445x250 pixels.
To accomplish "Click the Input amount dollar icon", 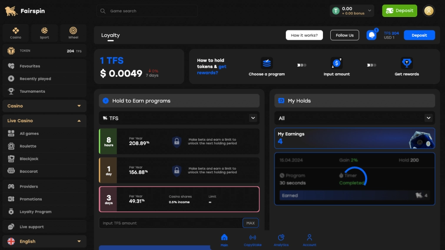I will pyautogui.click(x=337, y=63).
